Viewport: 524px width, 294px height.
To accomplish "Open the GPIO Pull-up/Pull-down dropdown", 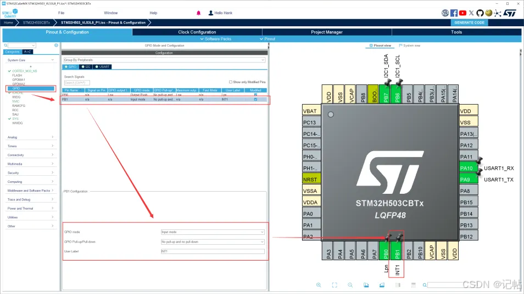I will pos(212,241).
